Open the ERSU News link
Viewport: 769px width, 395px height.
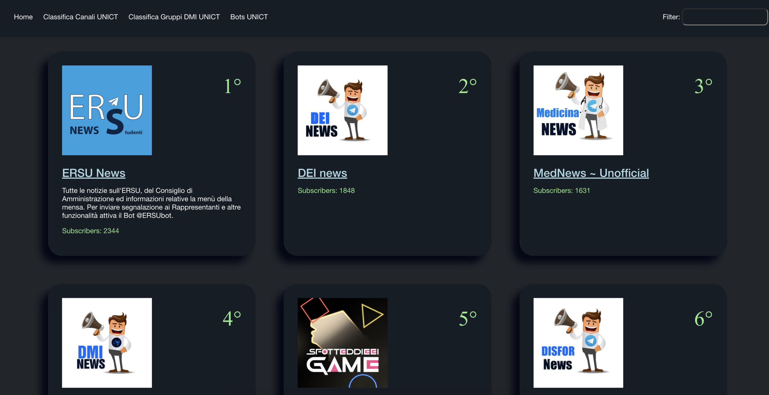point(94,173)
